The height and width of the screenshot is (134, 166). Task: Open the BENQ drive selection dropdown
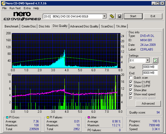tap(104, 16)
